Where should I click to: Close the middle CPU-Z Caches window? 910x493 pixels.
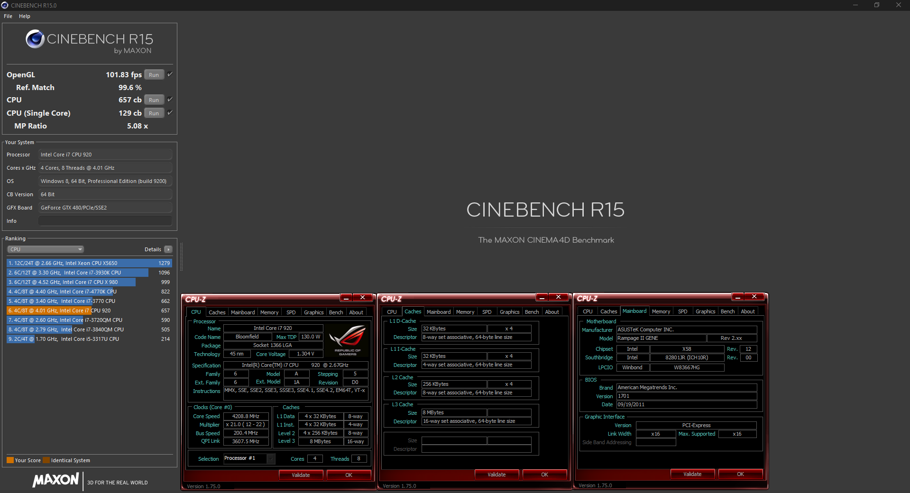[558, 297]
